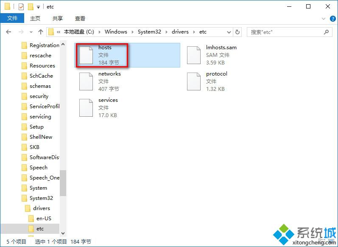Switch to the 共享 ribbon tab
The height and width of the screenshot is (247, 338).
click(58, 19)
